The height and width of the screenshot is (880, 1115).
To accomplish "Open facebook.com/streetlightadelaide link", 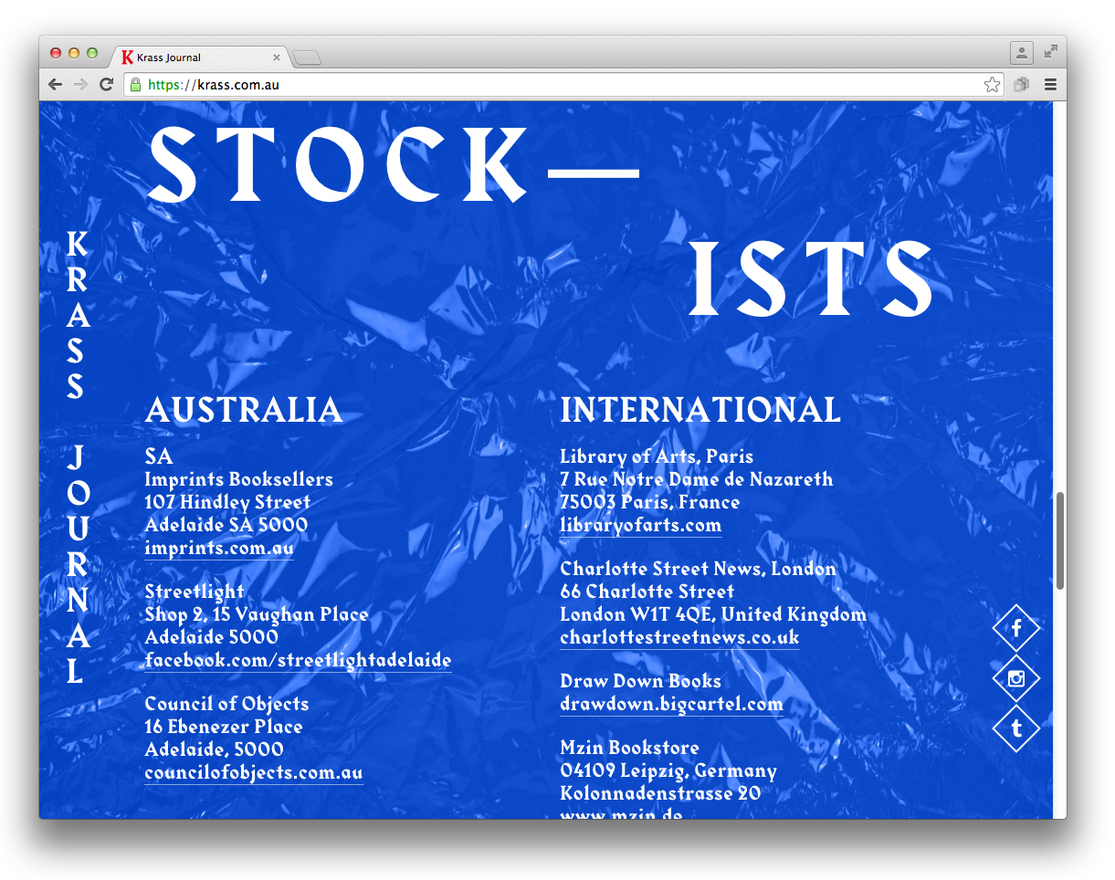I will tap(298, 660).
